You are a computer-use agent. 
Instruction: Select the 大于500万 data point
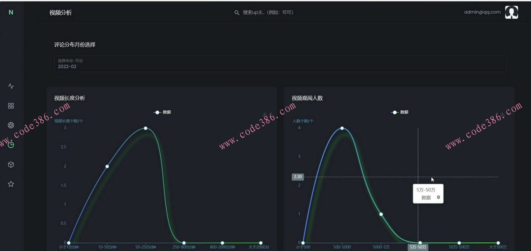[498, 243]
